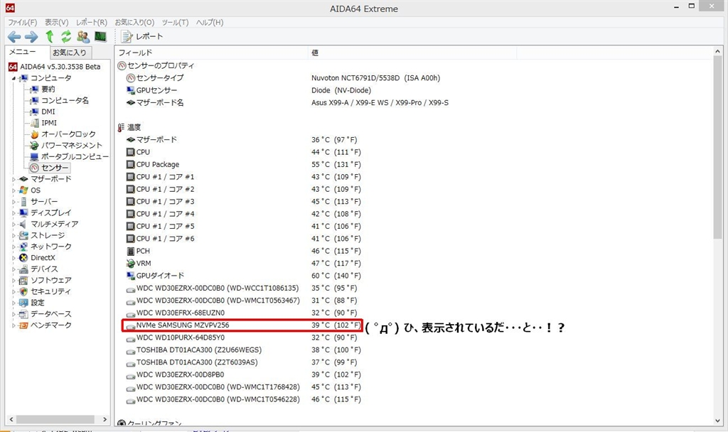
Task: Select the NVMe SAMSUNG MZVPV256 row
Action: coord(242,325)
